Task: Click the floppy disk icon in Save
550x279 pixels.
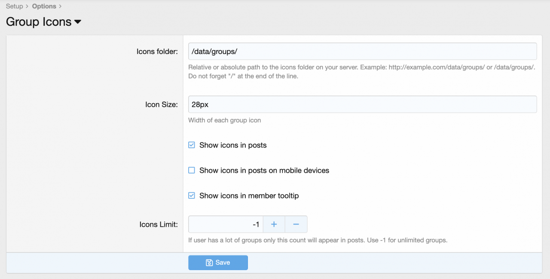Action: [209, 263]
